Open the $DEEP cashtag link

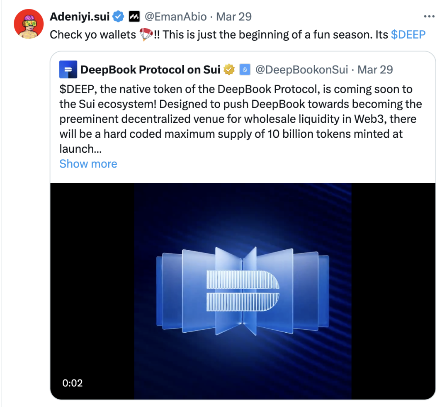408,35
